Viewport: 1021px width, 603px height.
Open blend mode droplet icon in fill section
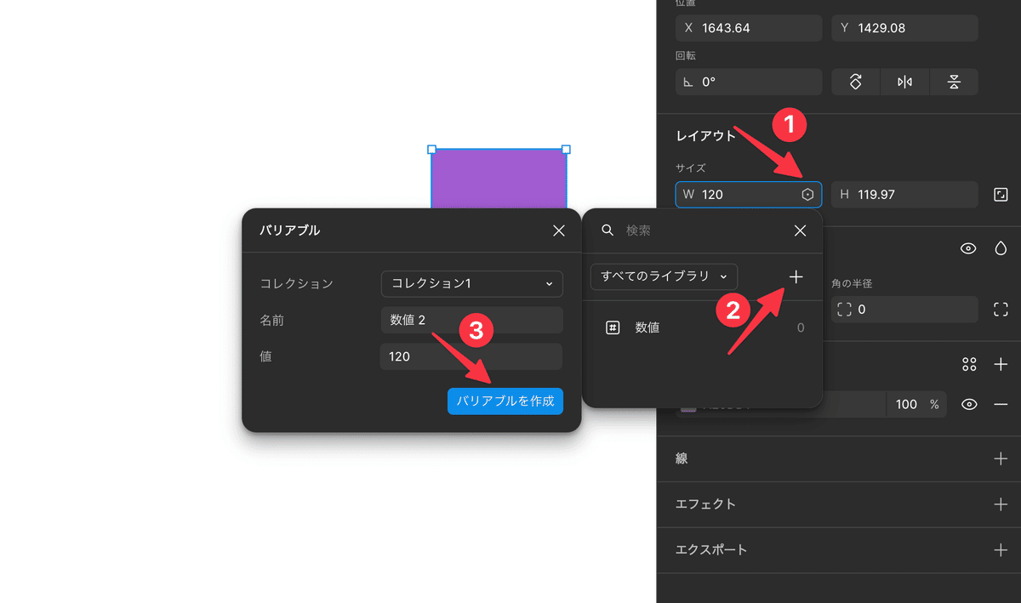coord(1001,247)
